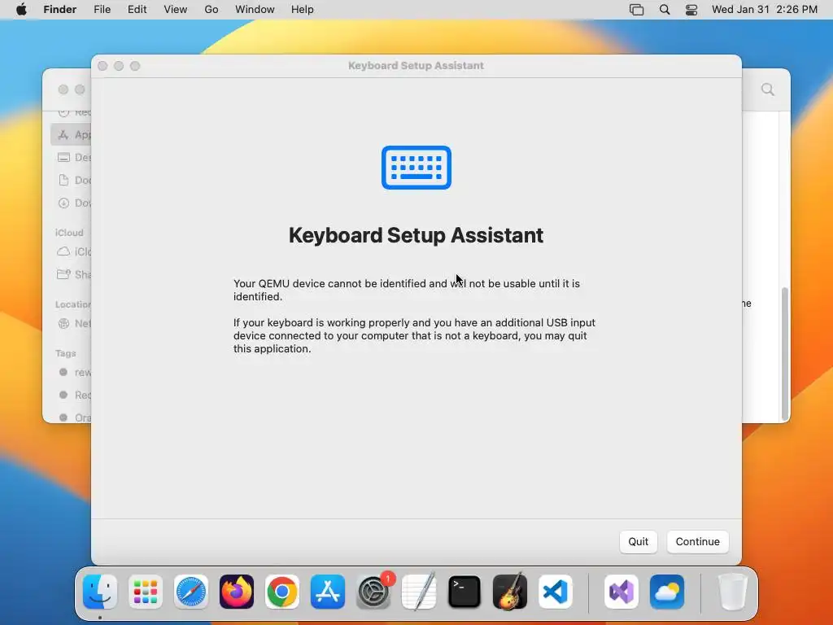Click the Keyboard Setup Assistant heading
Viewport: 833px width, 625px height.
point(416,235)
